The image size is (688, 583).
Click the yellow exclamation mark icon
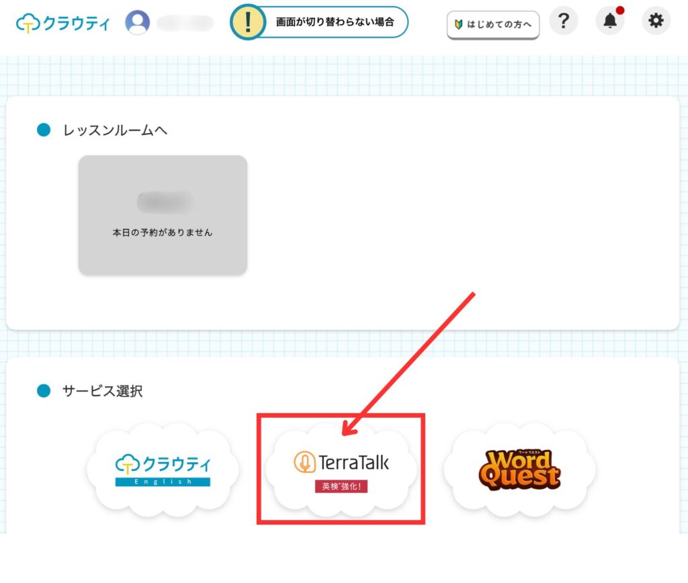tap(248, 22)
